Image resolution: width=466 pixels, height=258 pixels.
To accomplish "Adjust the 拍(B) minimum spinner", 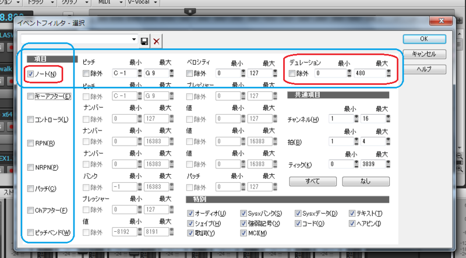I will (356, 141).
